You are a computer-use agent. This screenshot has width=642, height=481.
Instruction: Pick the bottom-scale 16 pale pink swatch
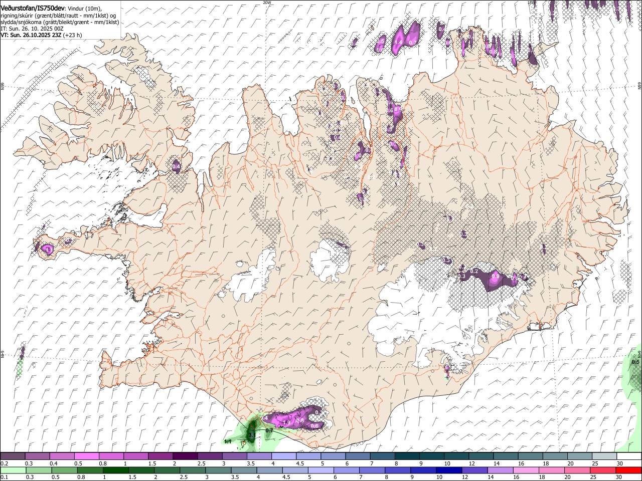click(526, 470)
